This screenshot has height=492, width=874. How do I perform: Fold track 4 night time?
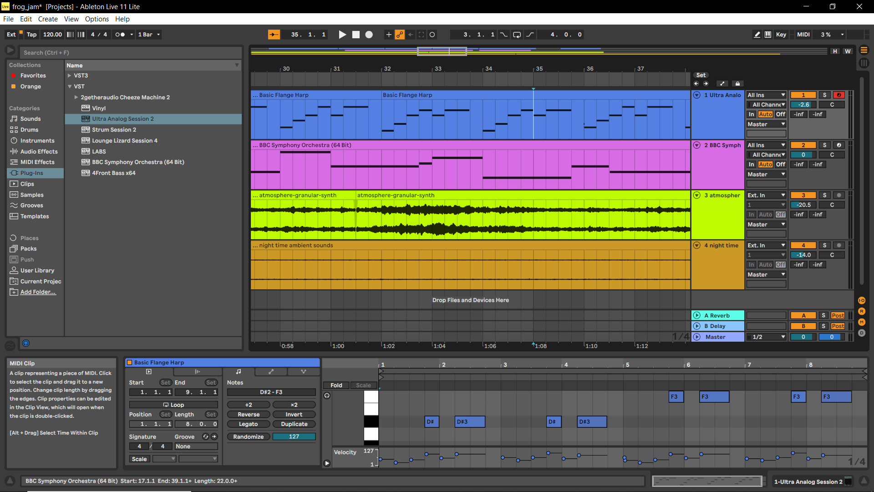coord(697,246)
